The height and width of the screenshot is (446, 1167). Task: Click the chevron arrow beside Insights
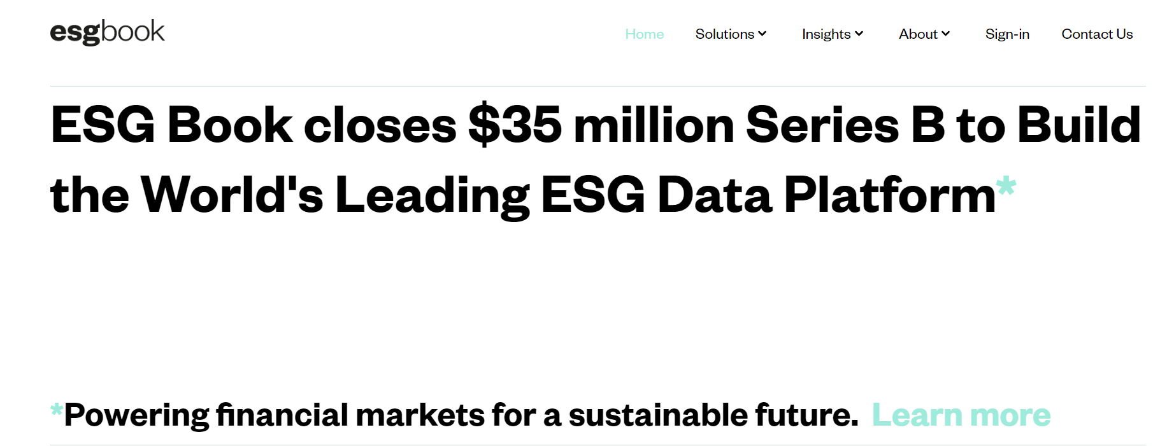[x=859, y=34]
